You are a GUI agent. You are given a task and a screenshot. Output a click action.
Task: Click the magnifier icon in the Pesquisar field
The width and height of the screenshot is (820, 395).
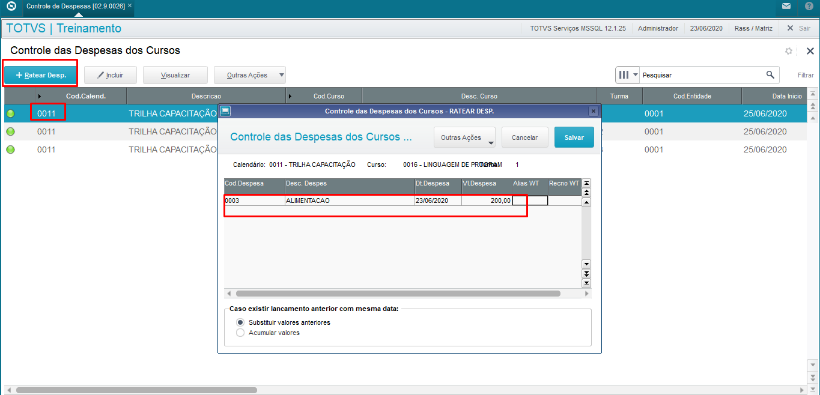[770, 75]
